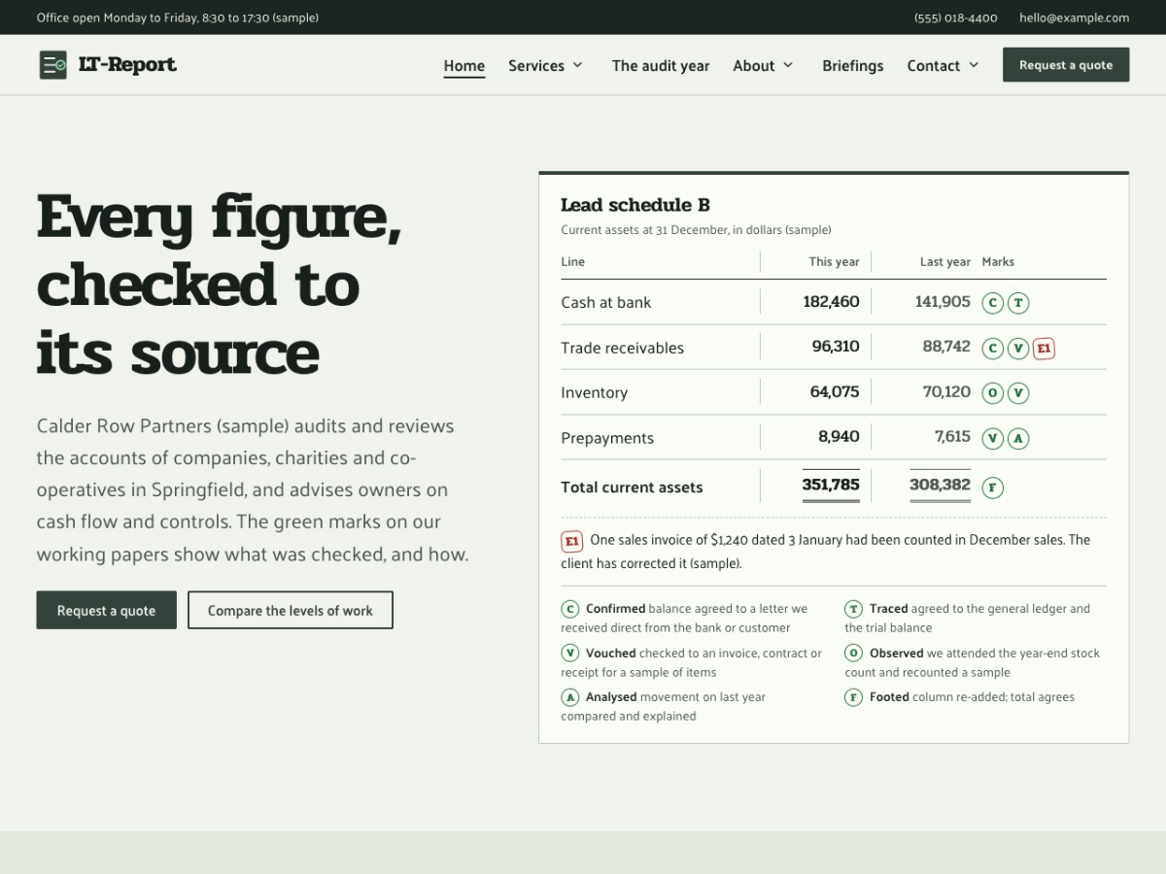
Task: Call the (555) 018-4400 phone link
Action: [x=956, y=17]
